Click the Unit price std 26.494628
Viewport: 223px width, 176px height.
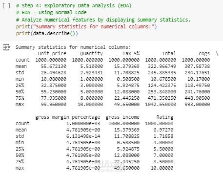click(x=54, y=73)
